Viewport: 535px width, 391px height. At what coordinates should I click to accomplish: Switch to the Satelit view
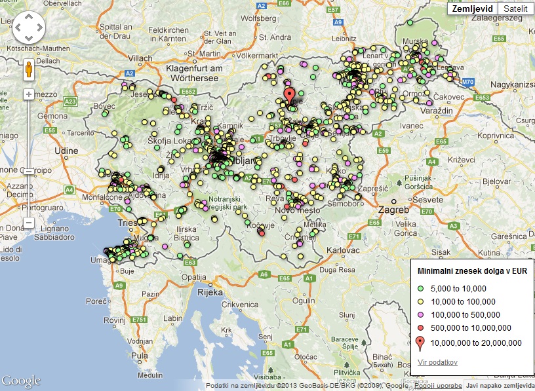(x=516, y=9)
